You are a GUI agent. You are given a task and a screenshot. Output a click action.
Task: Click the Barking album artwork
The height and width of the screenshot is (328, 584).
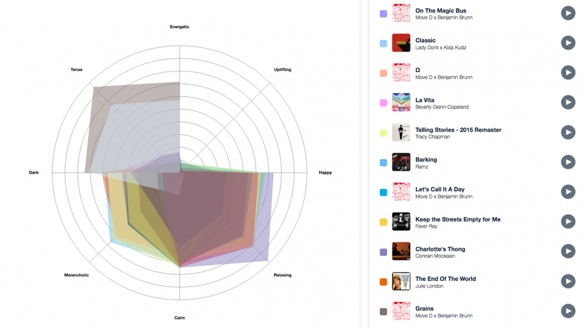click(x=401, y=162)
